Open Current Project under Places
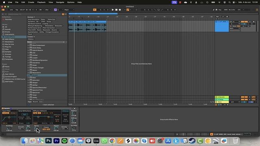 (11, 77)
